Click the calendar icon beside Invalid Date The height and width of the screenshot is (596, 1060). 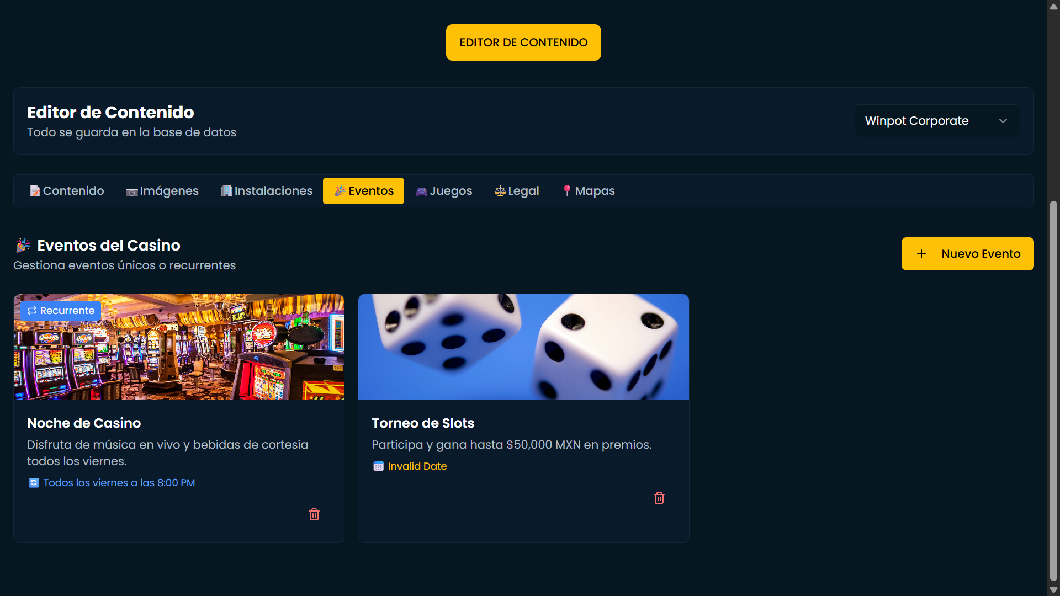click(x=378, y=466)
